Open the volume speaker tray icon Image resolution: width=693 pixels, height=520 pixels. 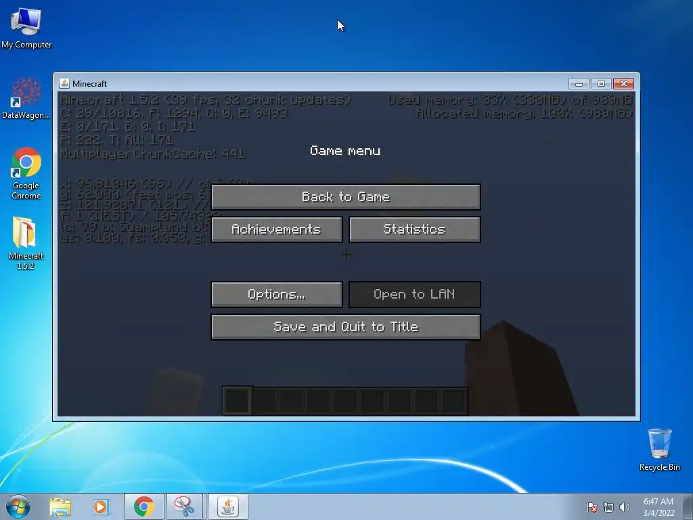(x=625, y=507)
